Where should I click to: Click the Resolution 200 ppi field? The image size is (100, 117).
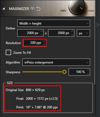(x=35, y=43)
